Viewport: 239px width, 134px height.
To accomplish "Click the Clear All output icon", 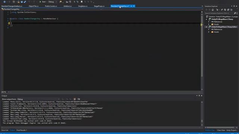I will (x=75, y=99).
